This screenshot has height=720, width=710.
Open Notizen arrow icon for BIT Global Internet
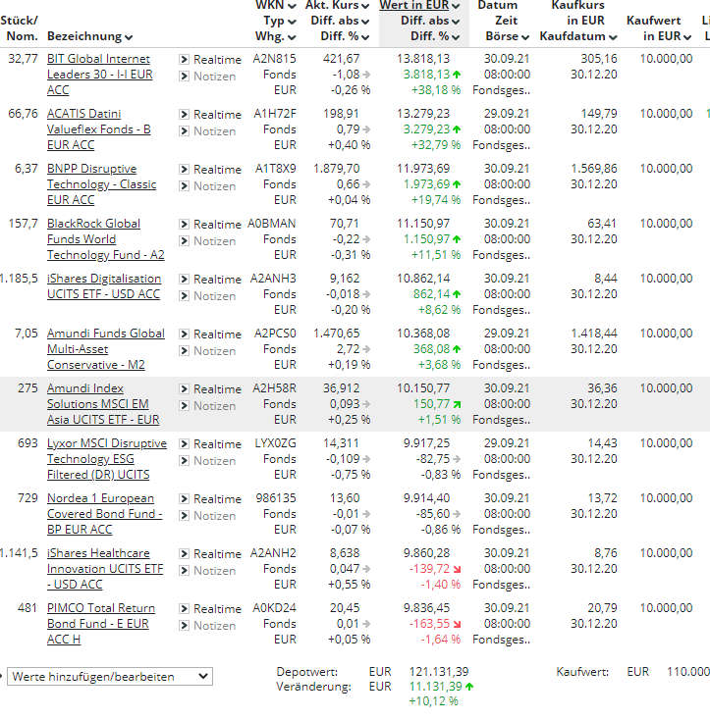[x=184, y=77]
